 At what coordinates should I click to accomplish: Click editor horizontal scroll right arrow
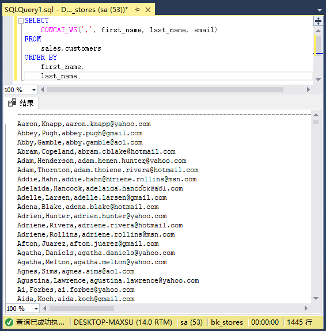point(308,90)
